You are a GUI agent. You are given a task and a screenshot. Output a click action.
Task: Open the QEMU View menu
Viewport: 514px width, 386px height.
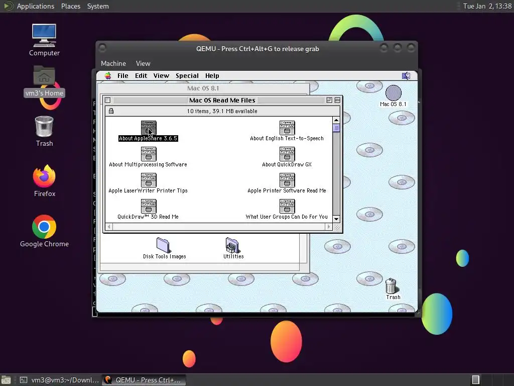point(143,63)
